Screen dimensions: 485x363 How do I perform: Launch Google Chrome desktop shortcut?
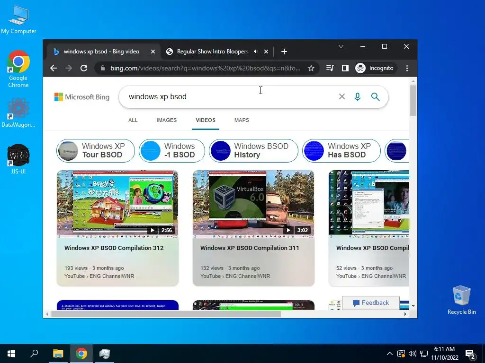coord(18,69)
